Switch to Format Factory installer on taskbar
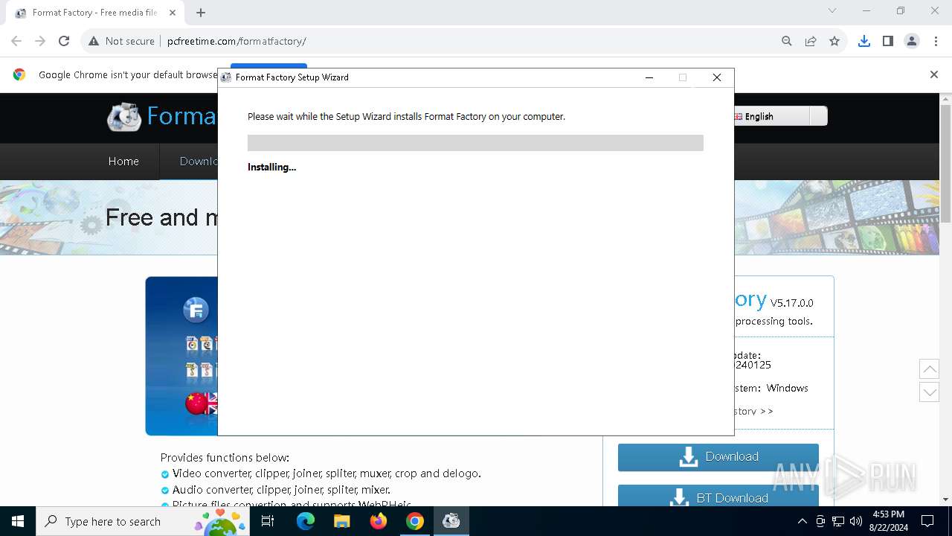Screen dimensions: 952x536 [451, 521]
